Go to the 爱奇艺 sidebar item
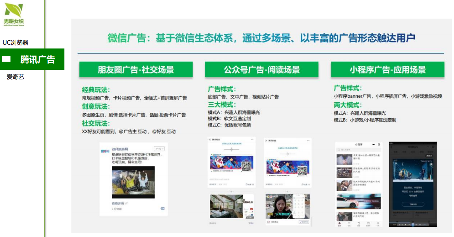Image resolution: width=454 pixels, height=237 pixels. (x=16, y=77)
